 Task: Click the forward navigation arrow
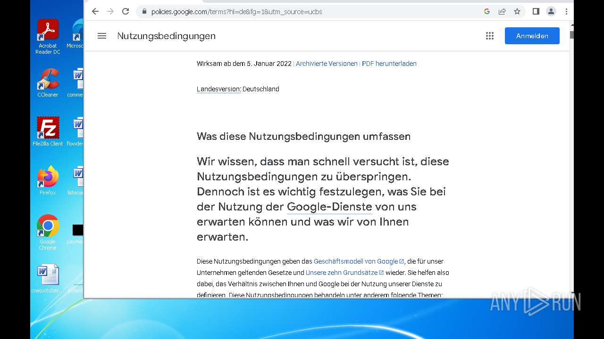point(110,11)
